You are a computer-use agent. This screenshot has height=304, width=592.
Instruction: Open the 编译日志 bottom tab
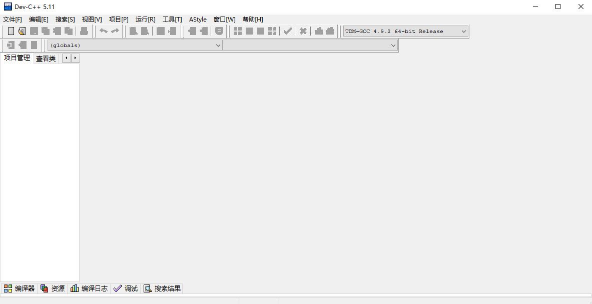tap(90, 288)
